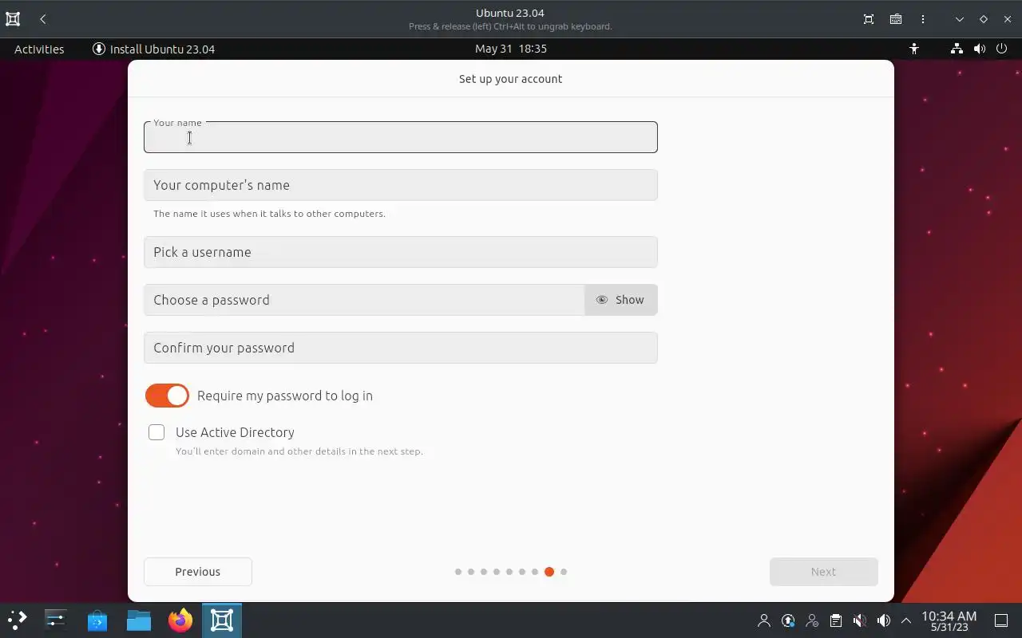
Task: Open the keyboard shortcuts icon in Boxes header
Action: 896,19
